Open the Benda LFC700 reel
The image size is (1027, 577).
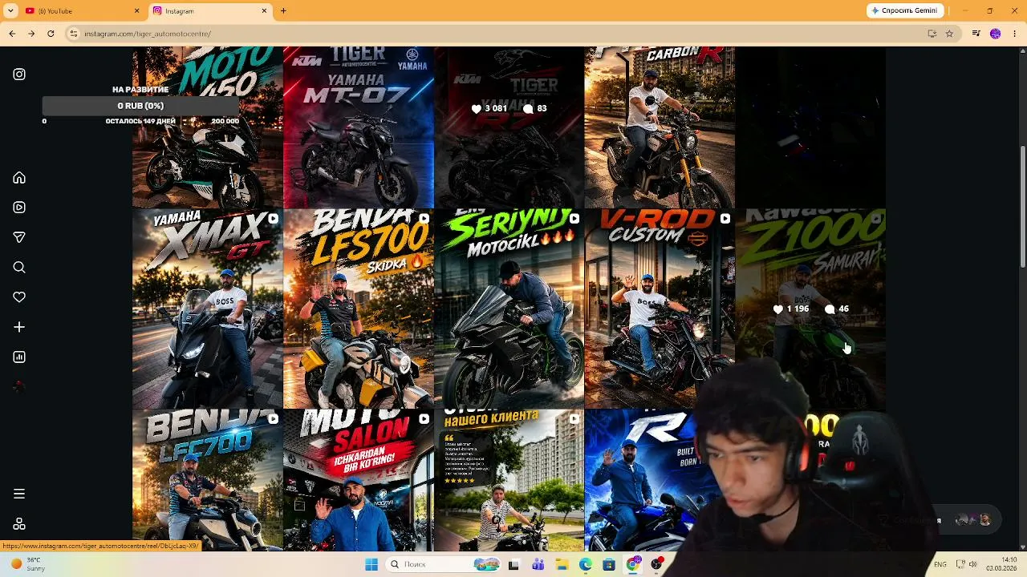coord(208,481)
